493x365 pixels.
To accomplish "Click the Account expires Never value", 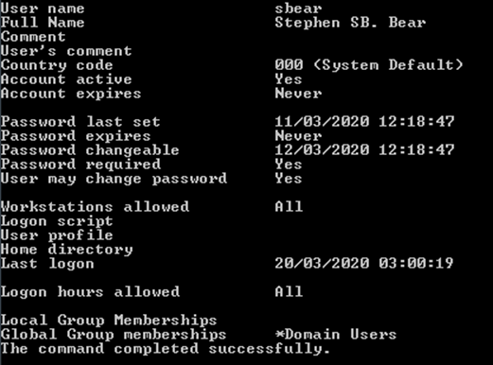I will pos(298,94).
